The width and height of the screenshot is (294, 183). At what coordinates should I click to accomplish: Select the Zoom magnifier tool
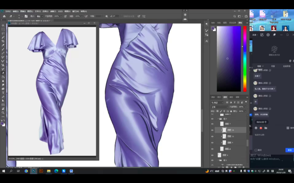(x=3, y=113)
